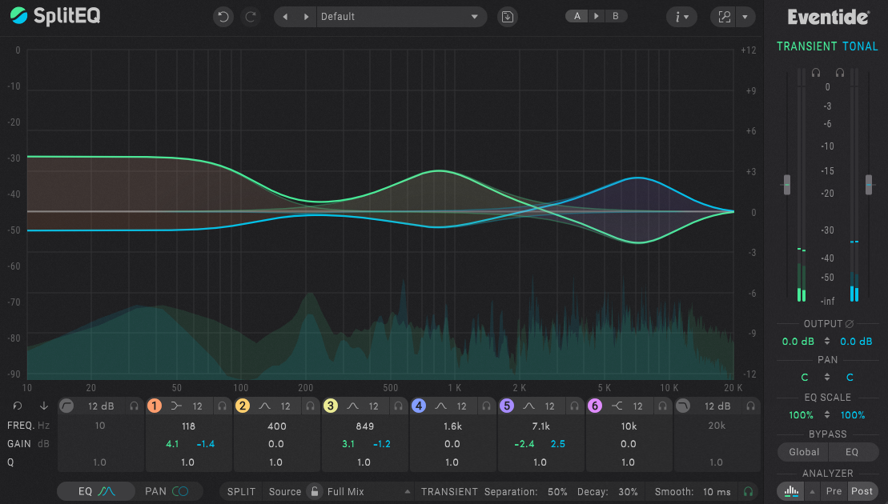888x504 pixels.
Task: Toggle the Source lock icon
Action: pos(315,491)
